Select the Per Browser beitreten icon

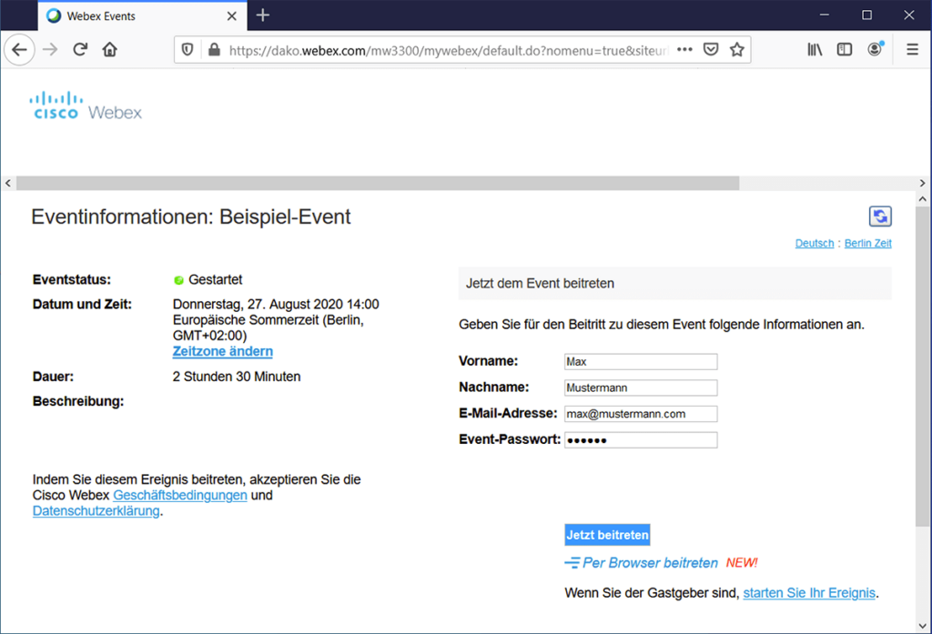573,562
